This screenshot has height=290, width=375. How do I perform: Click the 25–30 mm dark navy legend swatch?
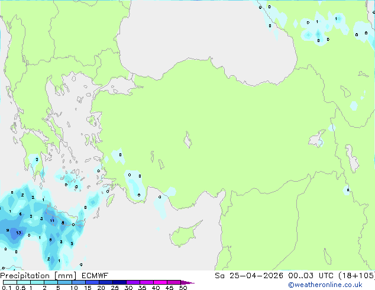tap(119, 282)
